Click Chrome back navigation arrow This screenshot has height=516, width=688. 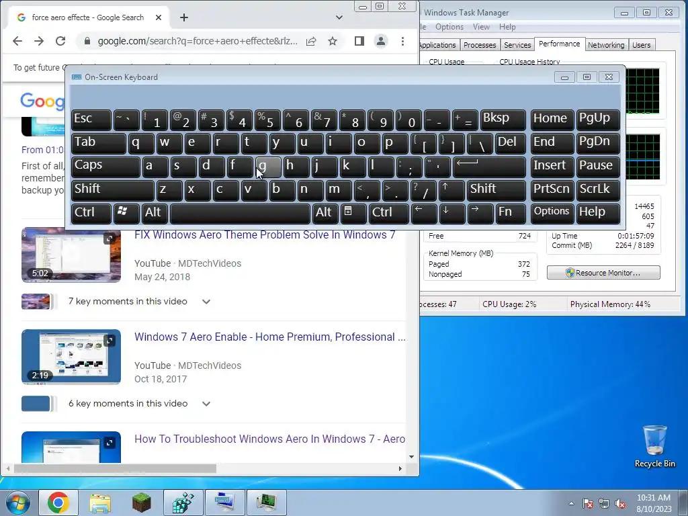coord(17,41)
